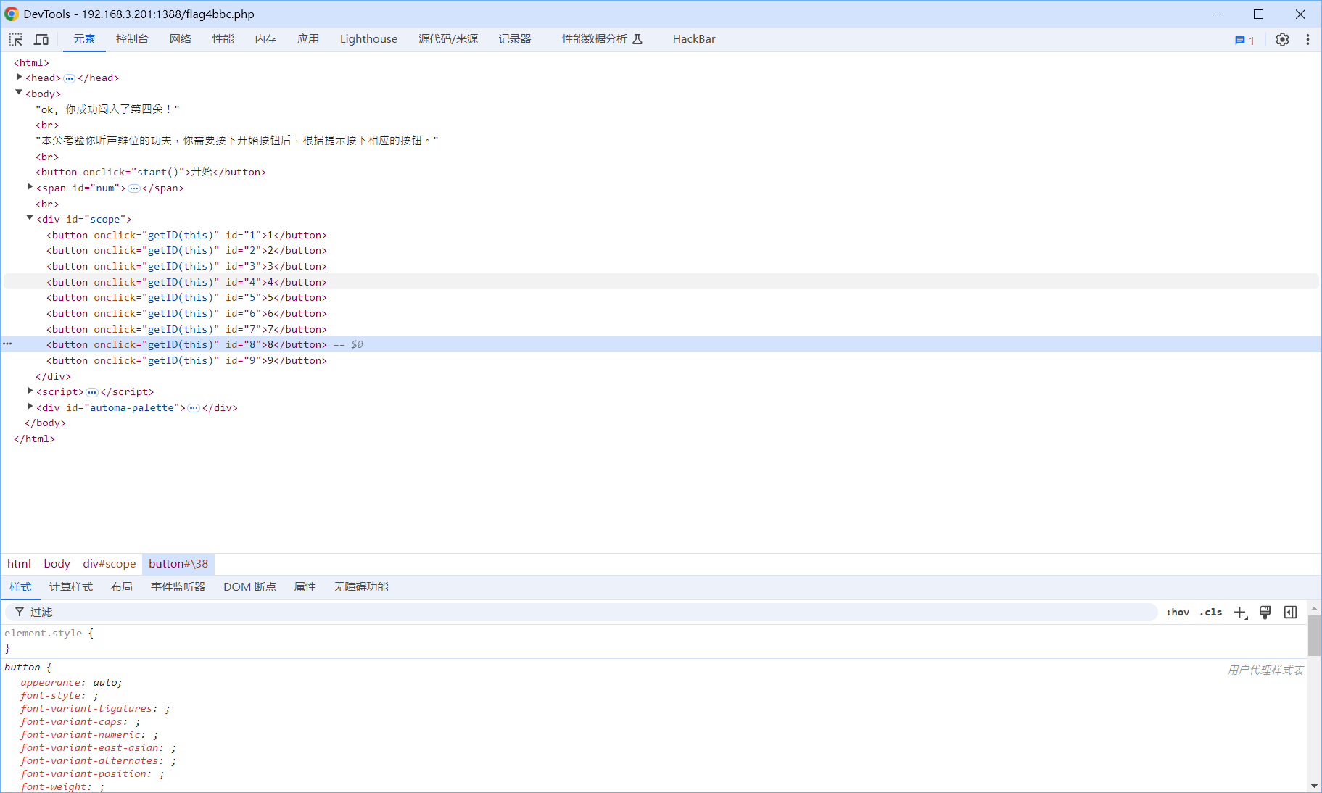The image size is (1322, 793).
Task: Select the button onclick start() row
Action: point(151,173)
